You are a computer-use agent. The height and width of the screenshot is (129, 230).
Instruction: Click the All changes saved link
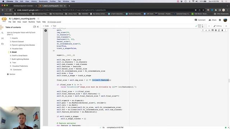click(54, 22)
